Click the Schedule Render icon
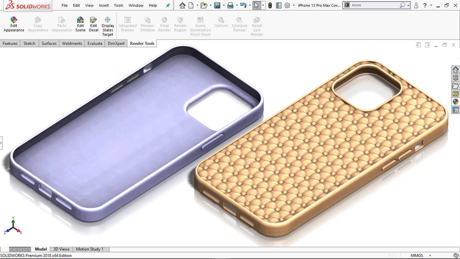The width and height of the screenshot is (460, 259). 239,20
